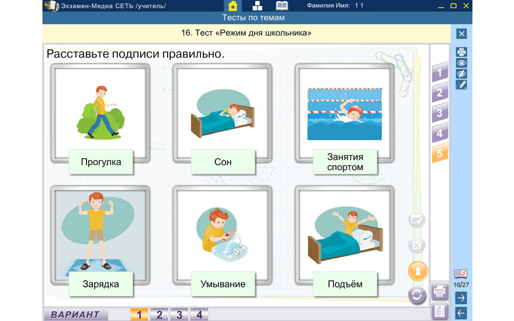This screenshot has height=321, width=514.
Task: Click the 'Сон' caption label
Action: pos(223,162)
